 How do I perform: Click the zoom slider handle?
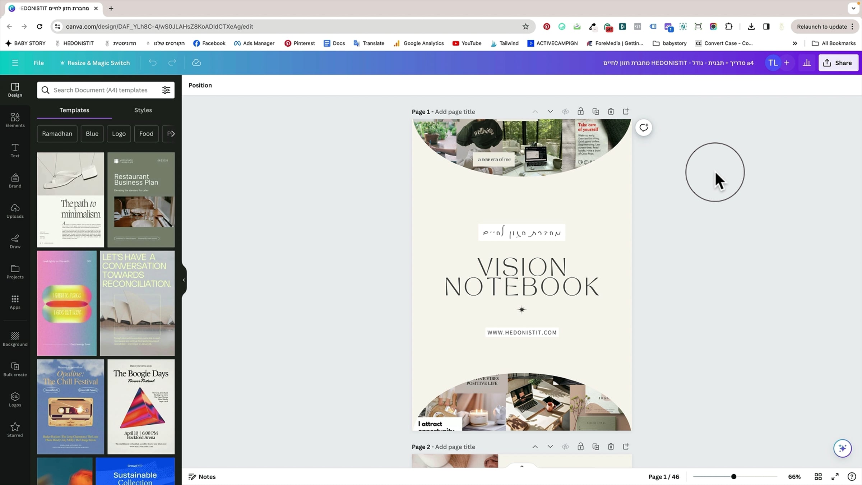pyautogui.click(x=734, y=477)
